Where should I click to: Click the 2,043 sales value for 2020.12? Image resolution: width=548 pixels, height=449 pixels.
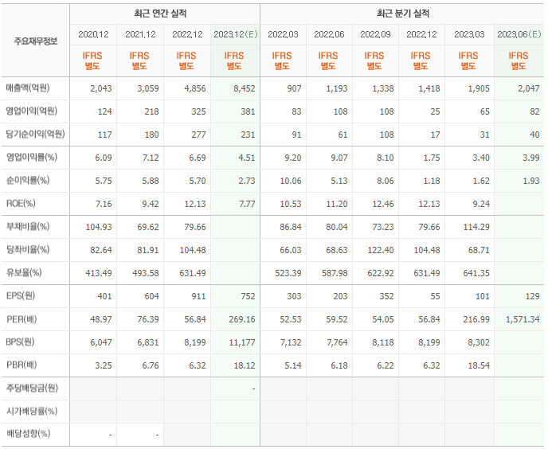[101, 88]
